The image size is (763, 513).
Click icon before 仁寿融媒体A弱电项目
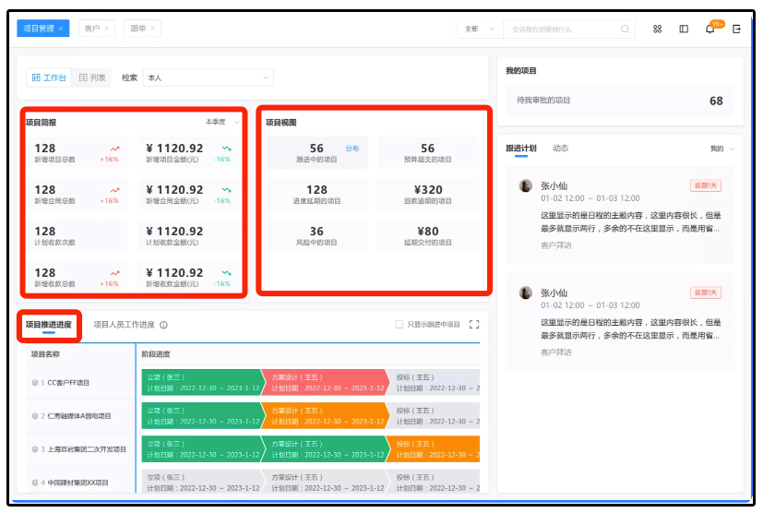click(34, 415)
